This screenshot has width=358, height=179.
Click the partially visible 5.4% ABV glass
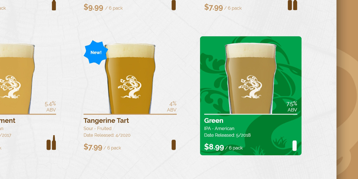pos(17,79)
